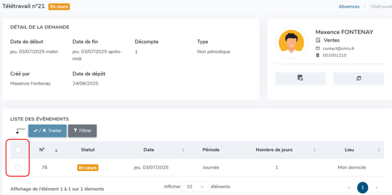Go to next page with right chevron
This screenshot has height=195, width=392.
coord(376,188)
